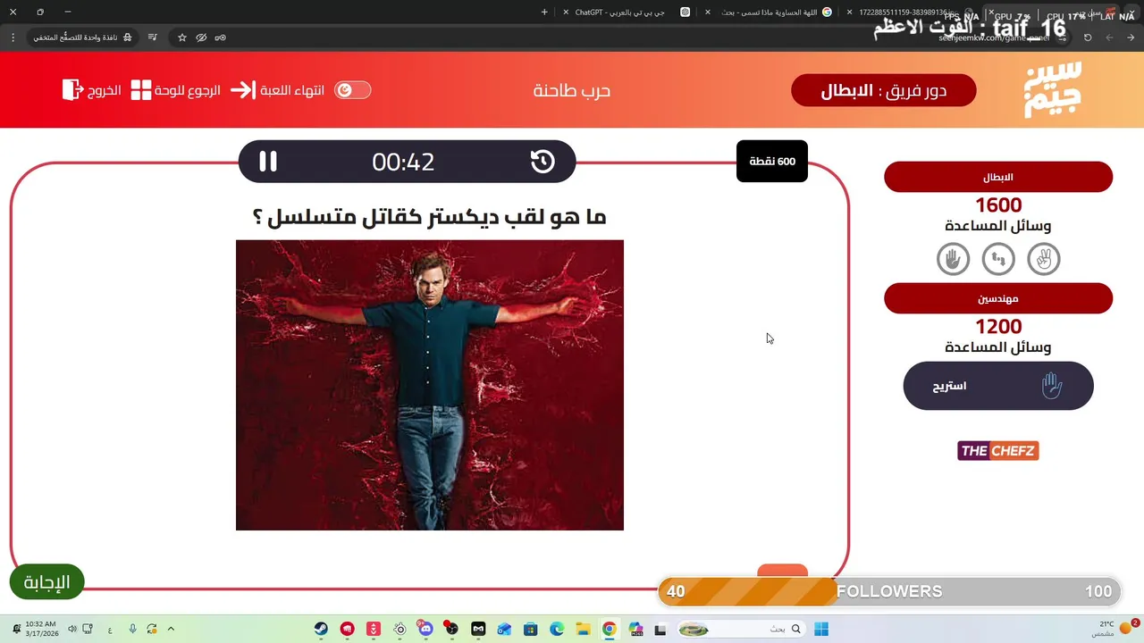Click the followers goal progress bar
The width and height of the screenshot is (1144, 643).
889,591
